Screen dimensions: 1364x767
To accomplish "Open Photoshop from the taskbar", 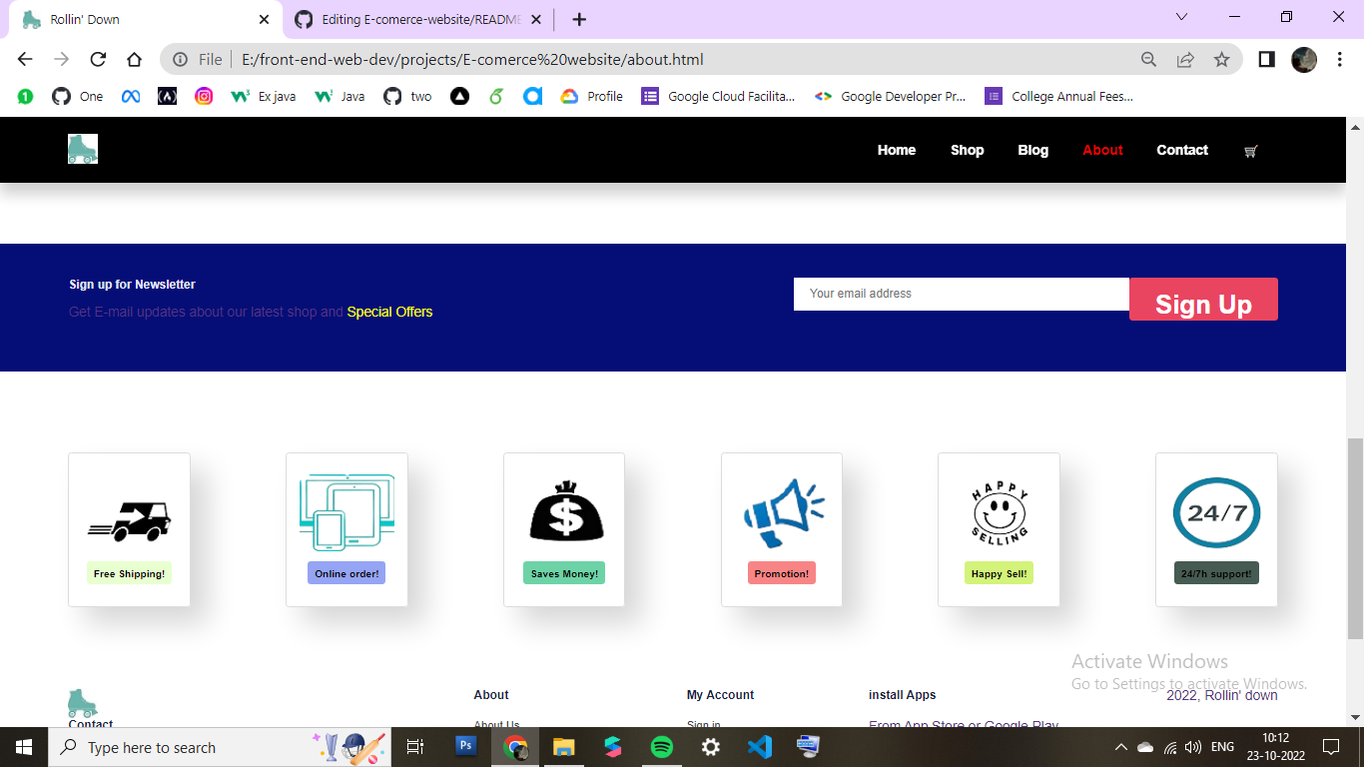I will point(465,746).
